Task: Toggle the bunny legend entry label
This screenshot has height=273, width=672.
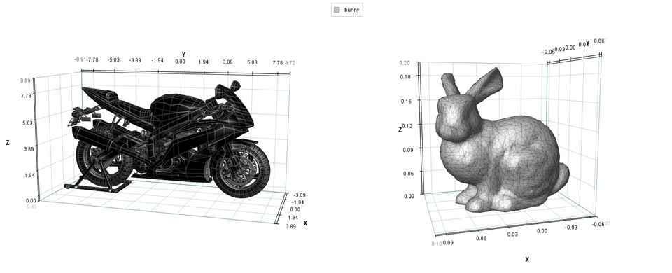Action: click(351, 10)
